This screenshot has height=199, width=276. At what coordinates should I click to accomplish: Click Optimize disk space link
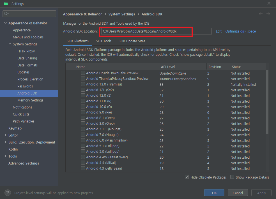click(240, 31)
